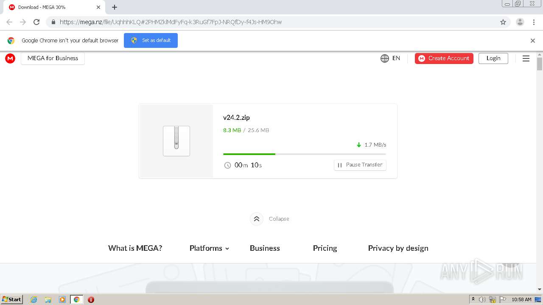Open What is MEGA? menu
543x305 pixels.
point(135,248)
